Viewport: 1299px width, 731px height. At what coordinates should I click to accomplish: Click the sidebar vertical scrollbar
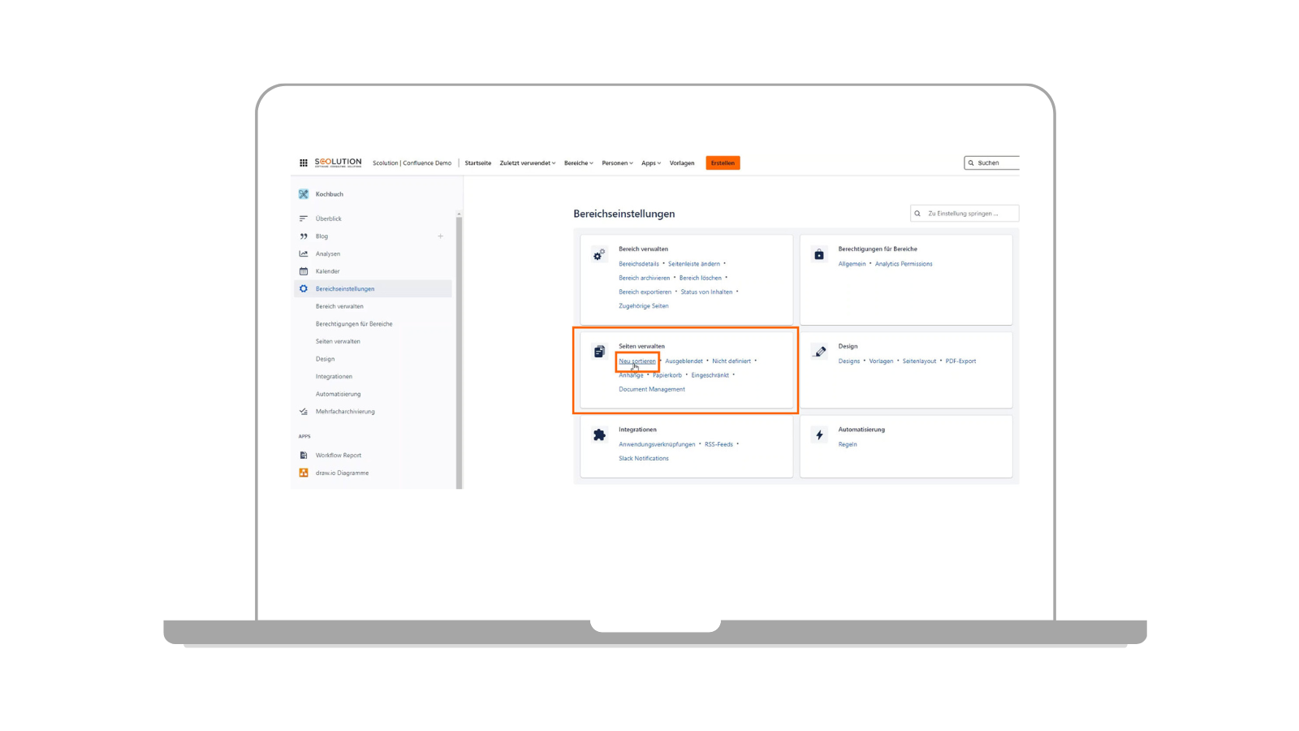click(460, 349)
